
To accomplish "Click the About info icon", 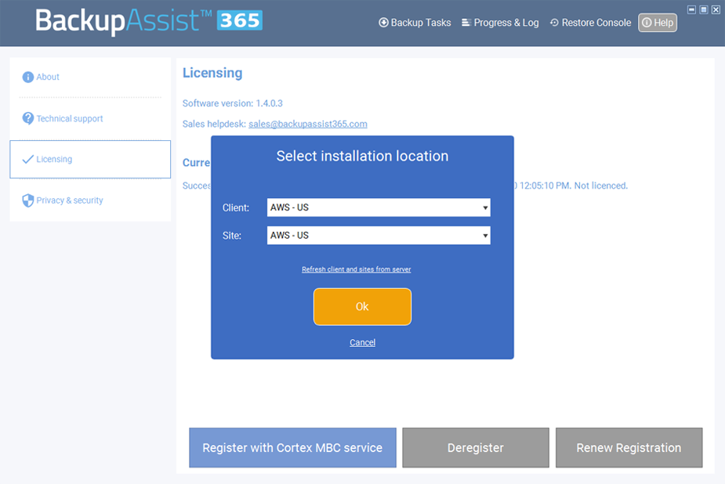I will [x=28, y=77].
